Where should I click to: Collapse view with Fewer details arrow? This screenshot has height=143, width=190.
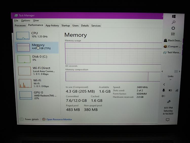pyautogui.click(x=22, y=119)
